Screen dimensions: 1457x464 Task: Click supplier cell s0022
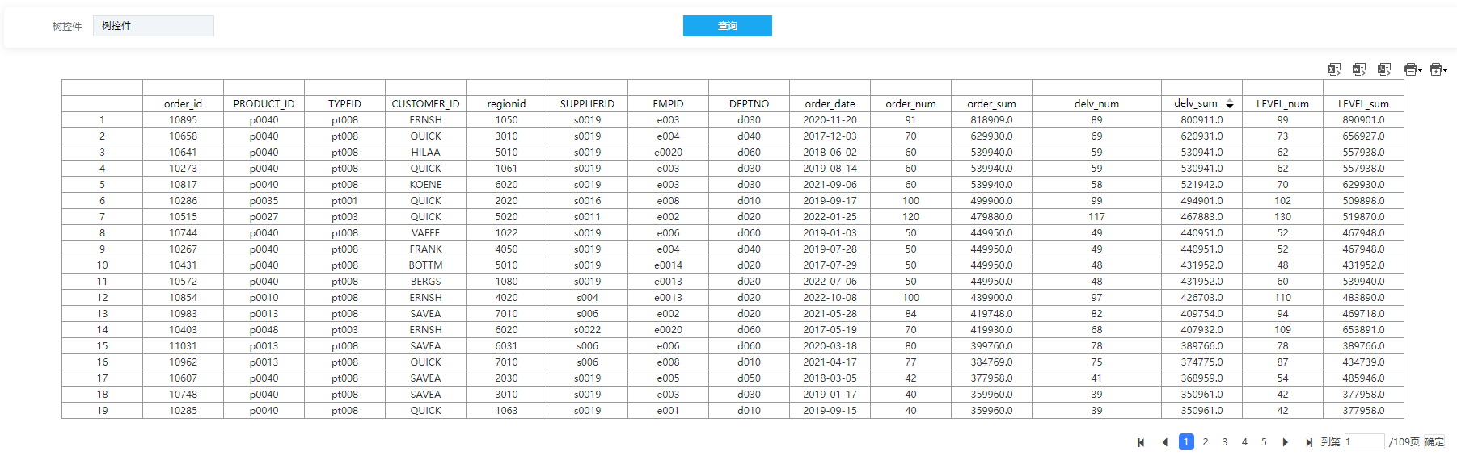[587, 330]
